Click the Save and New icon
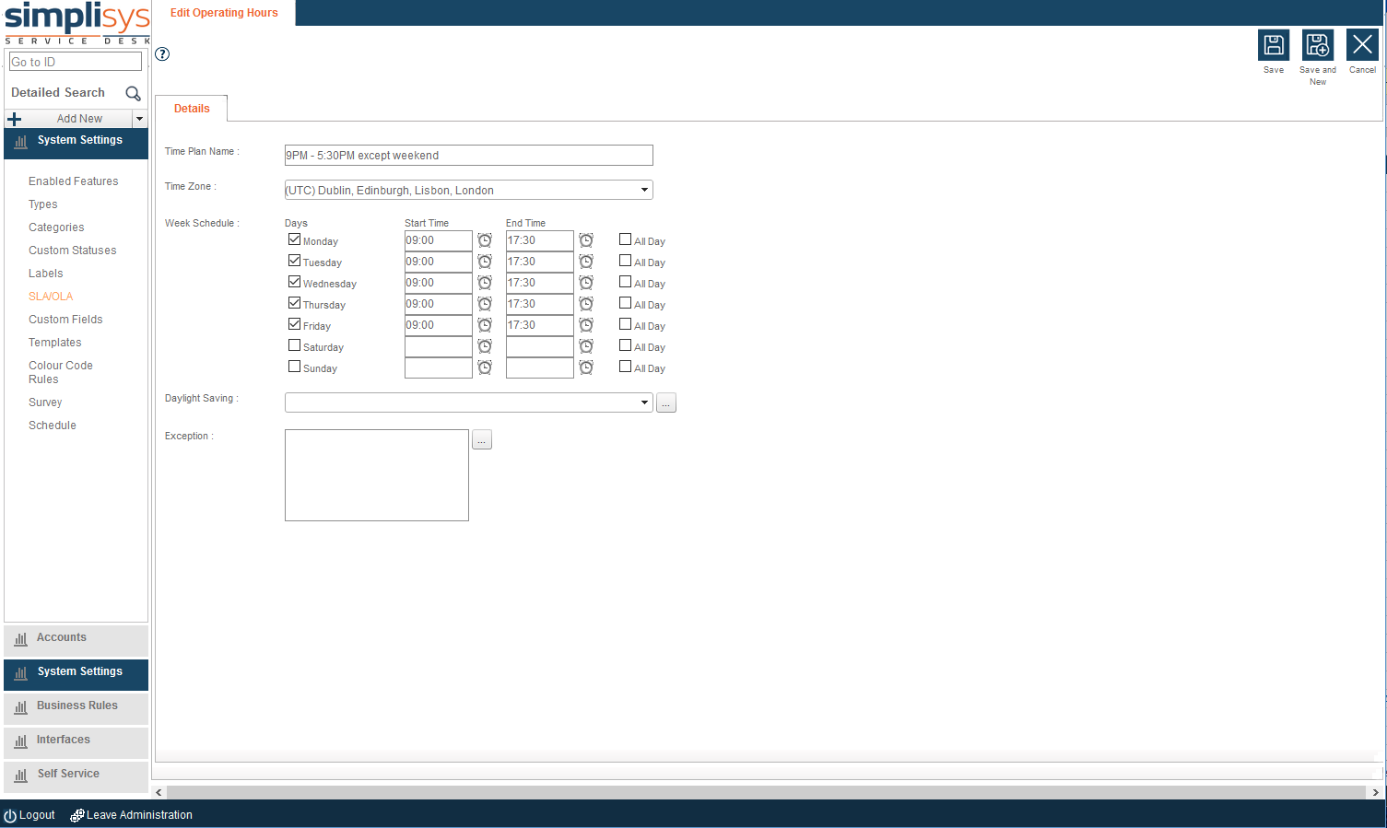 1317,45
